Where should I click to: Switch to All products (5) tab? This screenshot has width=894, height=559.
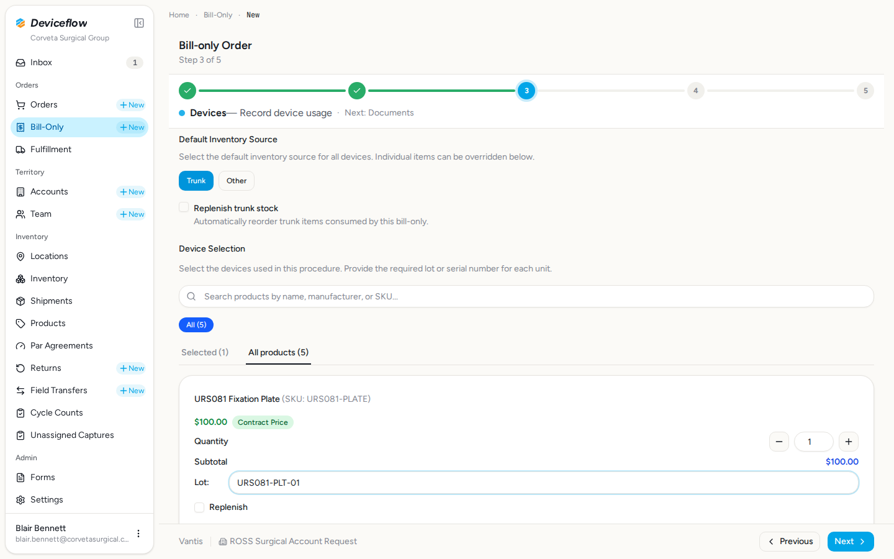(x=278, y=352)
